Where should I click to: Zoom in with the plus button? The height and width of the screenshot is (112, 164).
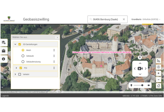coord(159,73)
